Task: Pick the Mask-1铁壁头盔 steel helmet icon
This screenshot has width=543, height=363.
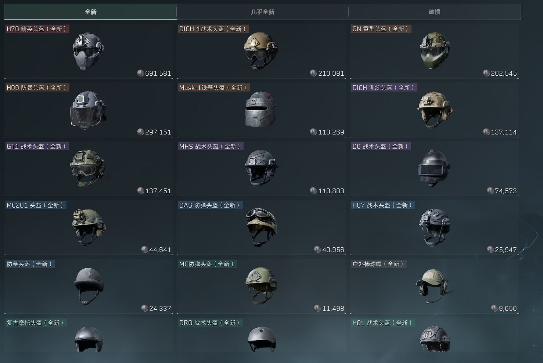Action: click(261, 110)
